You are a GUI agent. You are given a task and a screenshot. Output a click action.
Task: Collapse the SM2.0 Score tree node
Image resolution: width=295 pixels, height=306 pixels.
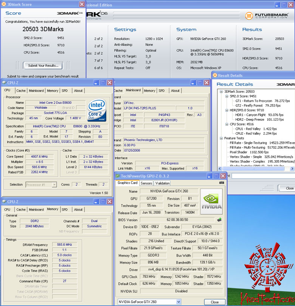[x=227, y=96]
